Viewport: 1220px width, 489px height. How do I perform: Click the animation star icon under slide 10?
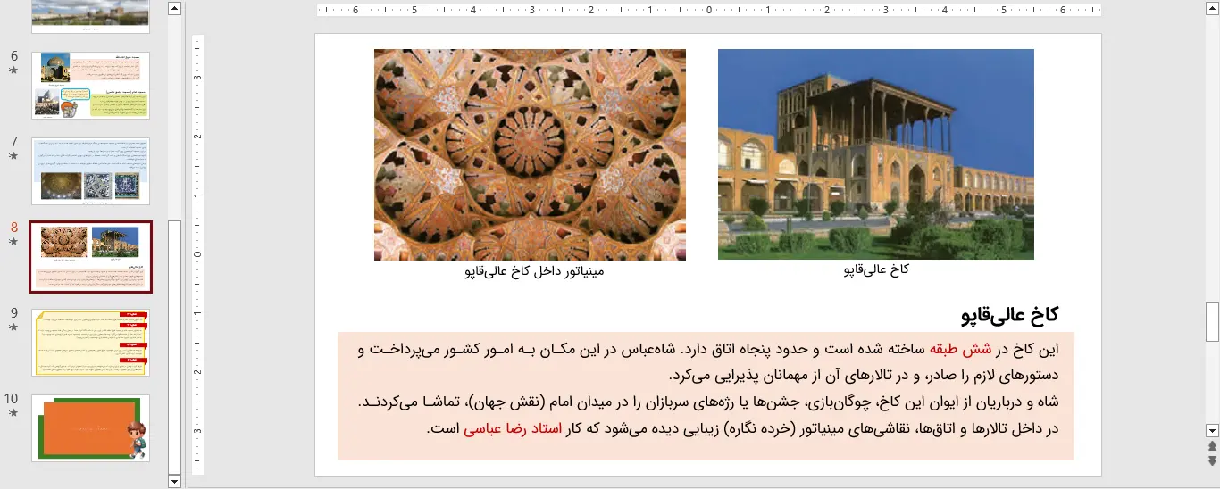[13, 413]
